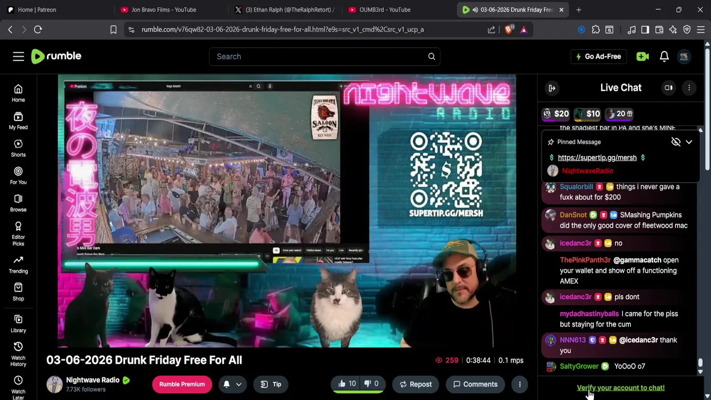Open My Feed in the sidebar
Screen dimensions: 711x400
click(x=18, y=121)
